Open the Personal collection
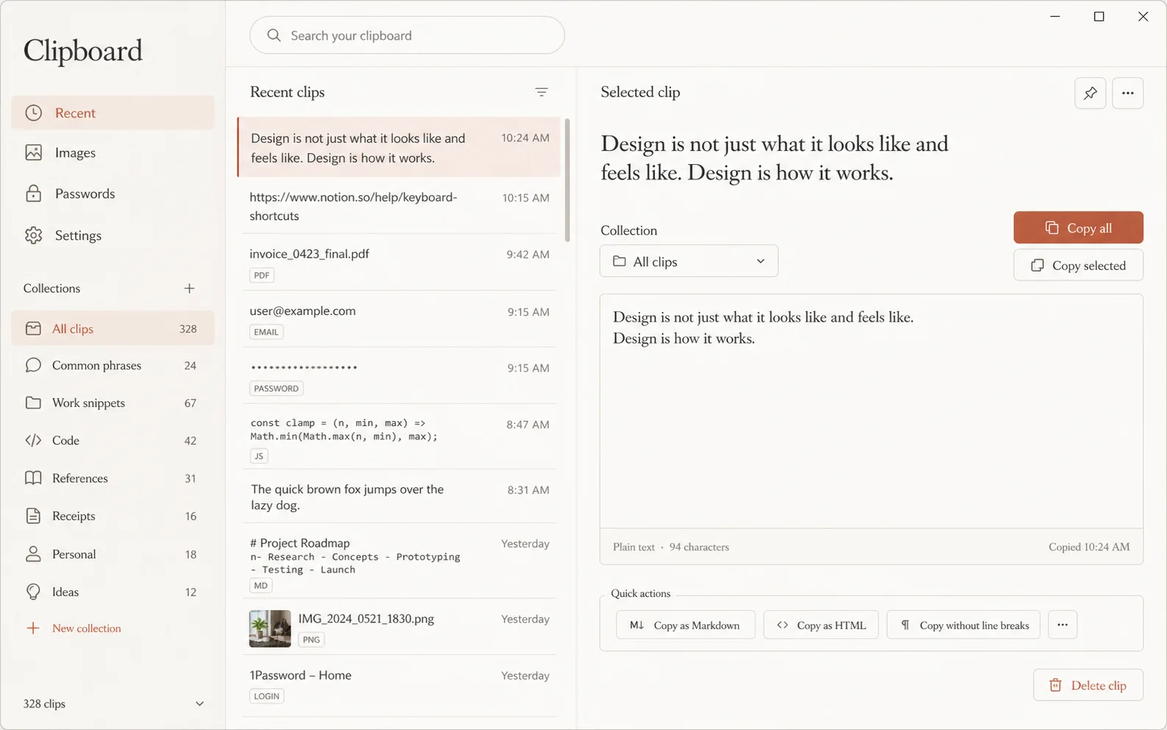 tap(113, 554)
